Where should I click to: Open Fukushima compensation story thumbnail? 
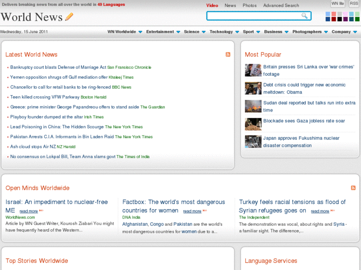click(253, 141)
